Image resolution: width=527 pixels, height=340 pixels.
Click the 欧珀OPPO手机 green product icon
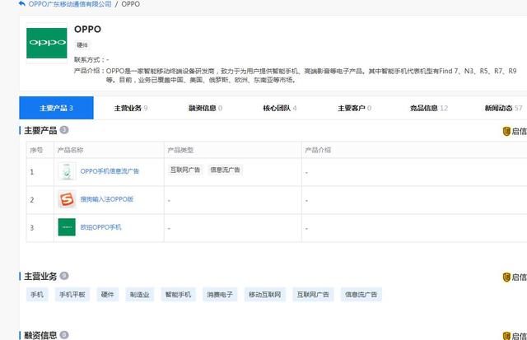pos(67,227)
